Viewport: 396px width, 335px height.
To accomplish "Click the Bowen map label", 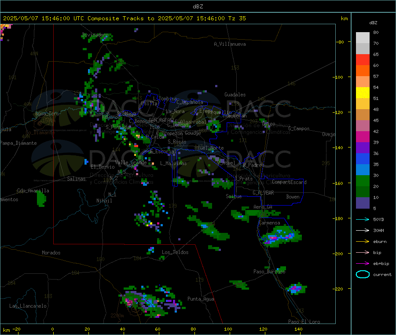I will [293, 197].
